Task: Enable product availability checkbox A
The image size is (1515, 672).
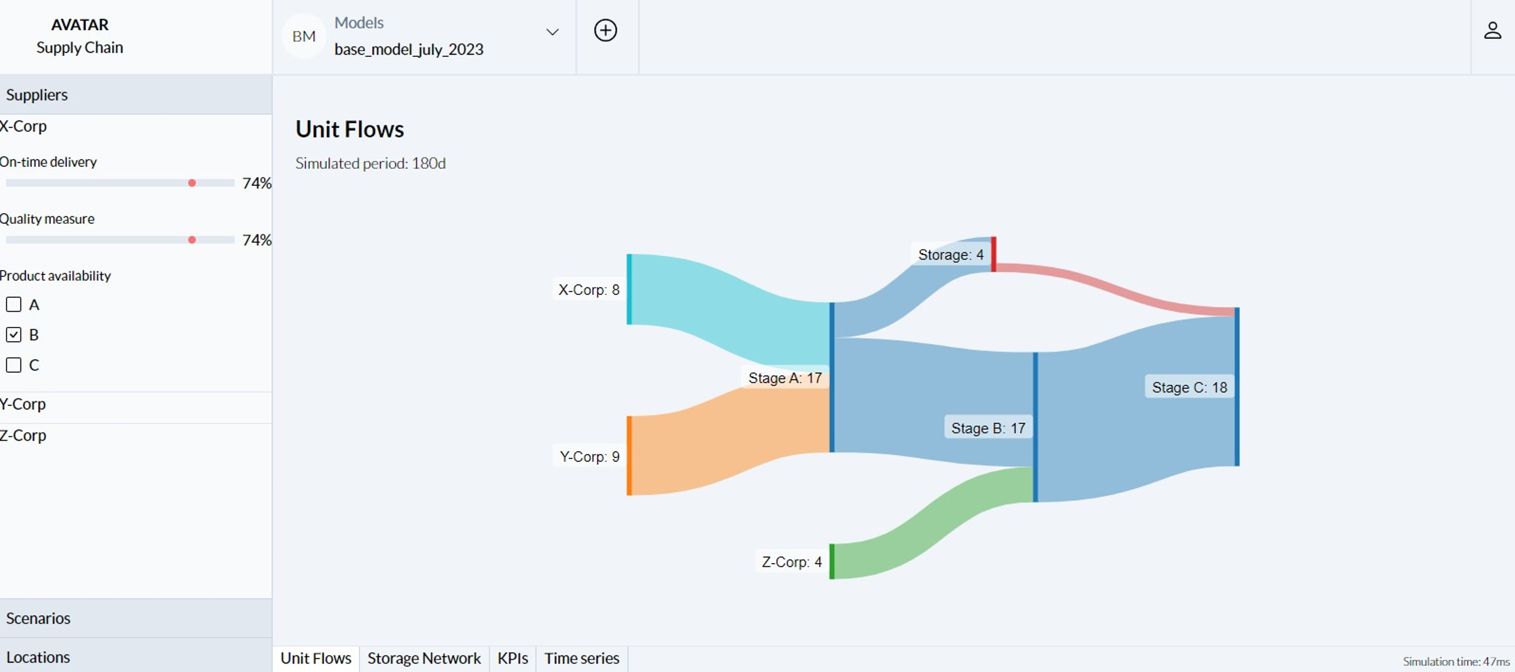Action: pyautogui.click(x=13, y=304)
